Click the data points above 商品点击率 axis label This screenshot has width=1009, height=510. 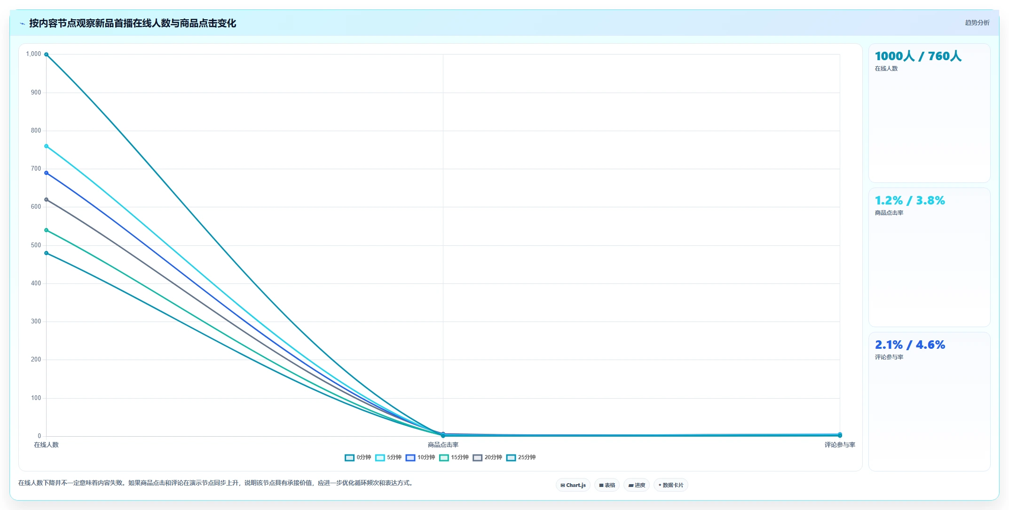tap(443, 435)
